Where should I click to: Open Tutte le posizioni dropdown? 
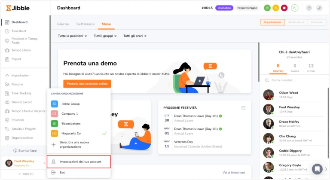point(72,36)
